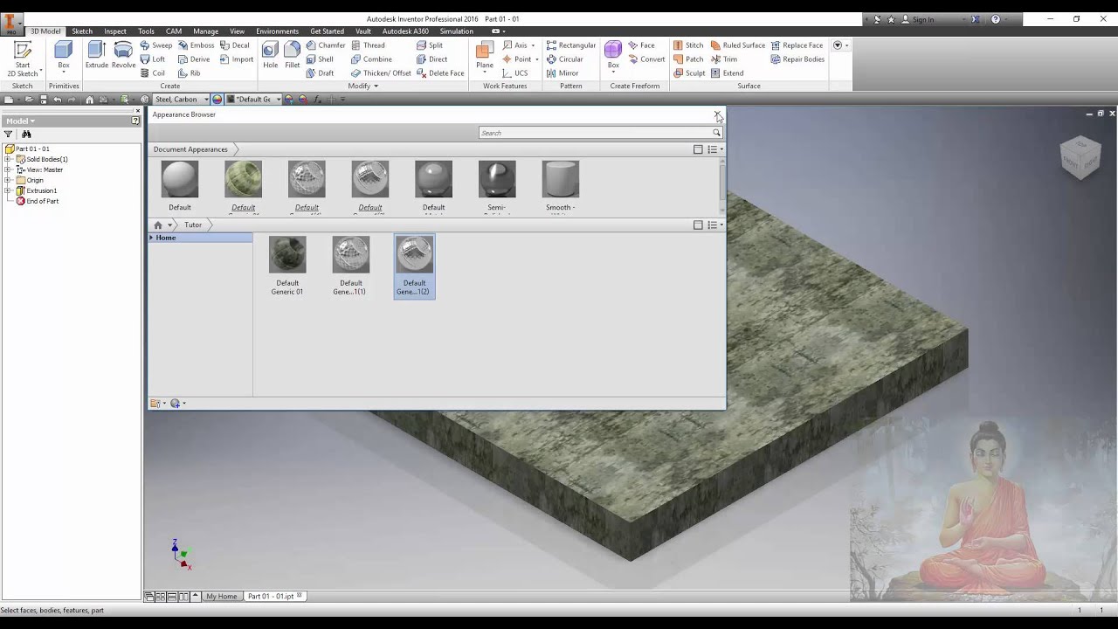Expand the Extrusion1 node
1118x629 pixels.
(x=8, y=190)
